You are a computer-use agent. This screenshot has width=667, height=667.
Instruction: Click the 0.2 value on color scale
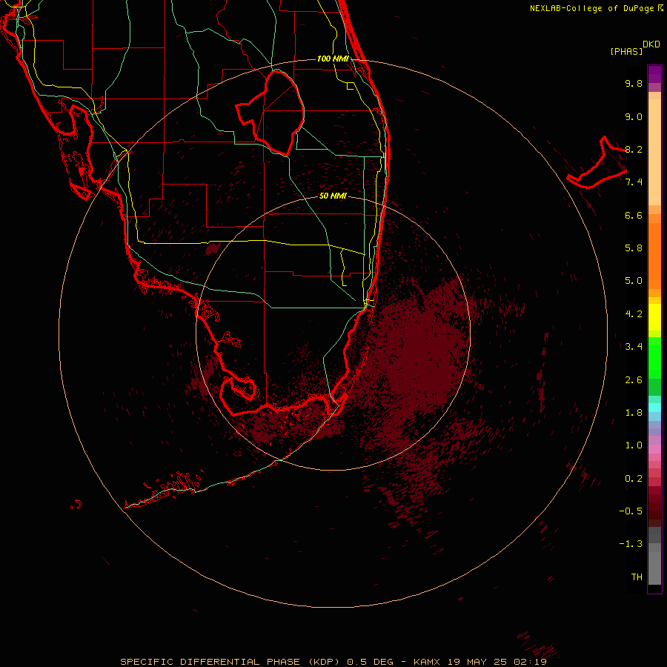[634, 479]
